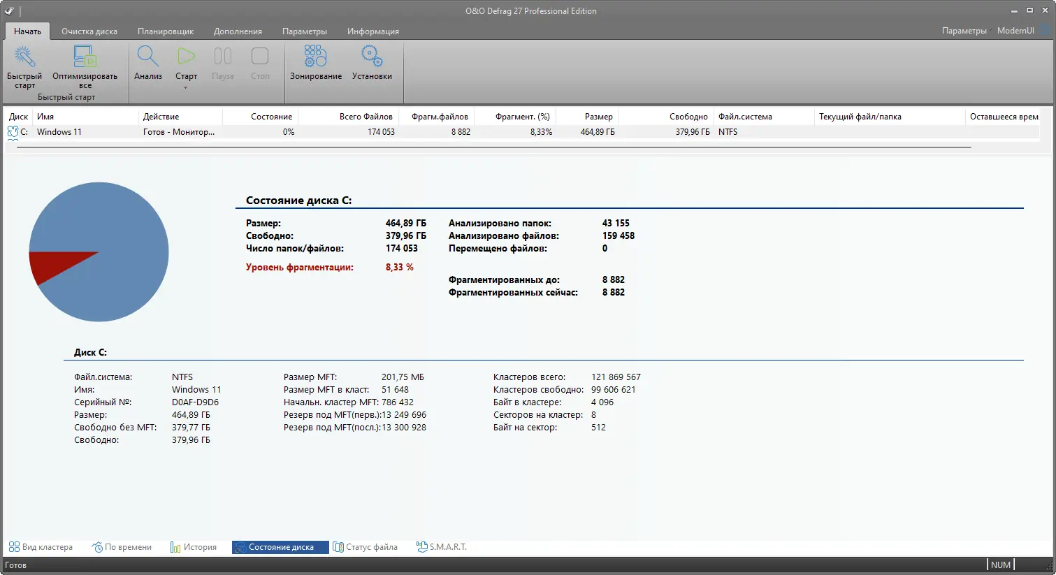Screen dimensions: 1056x575
Task: Select the 'Готов - Монитор...' action cell
Action: [x=179, y=132]
